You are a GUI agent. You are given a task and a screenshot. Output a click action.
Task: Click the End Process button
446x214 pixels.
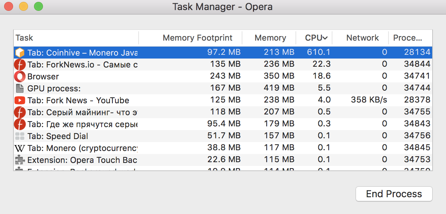[x=394, y=194]
